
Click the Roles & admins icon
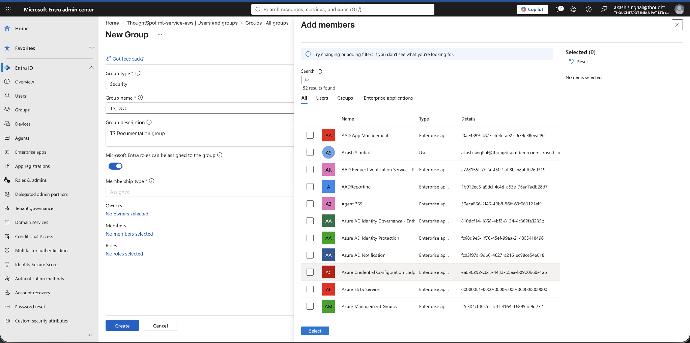point(7,180)
